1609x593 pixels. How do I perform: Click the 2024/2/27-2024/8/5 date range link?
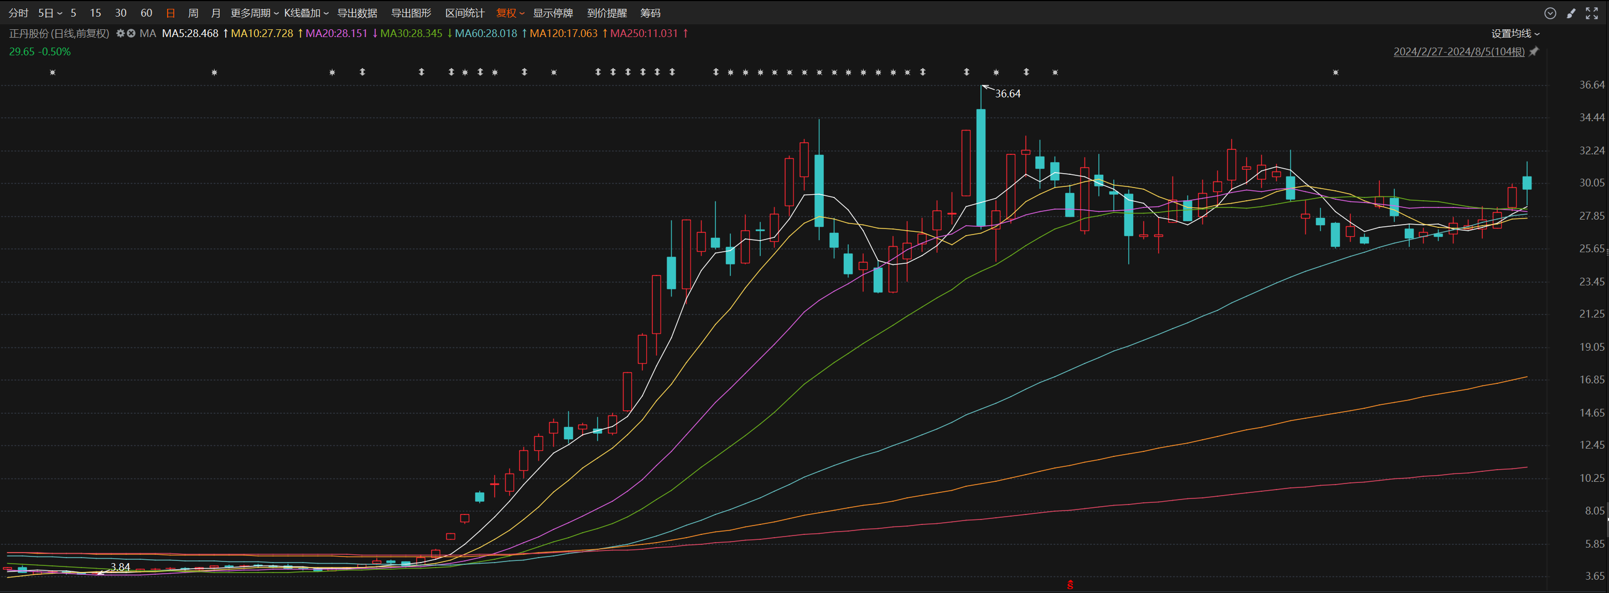(1459, 52)
